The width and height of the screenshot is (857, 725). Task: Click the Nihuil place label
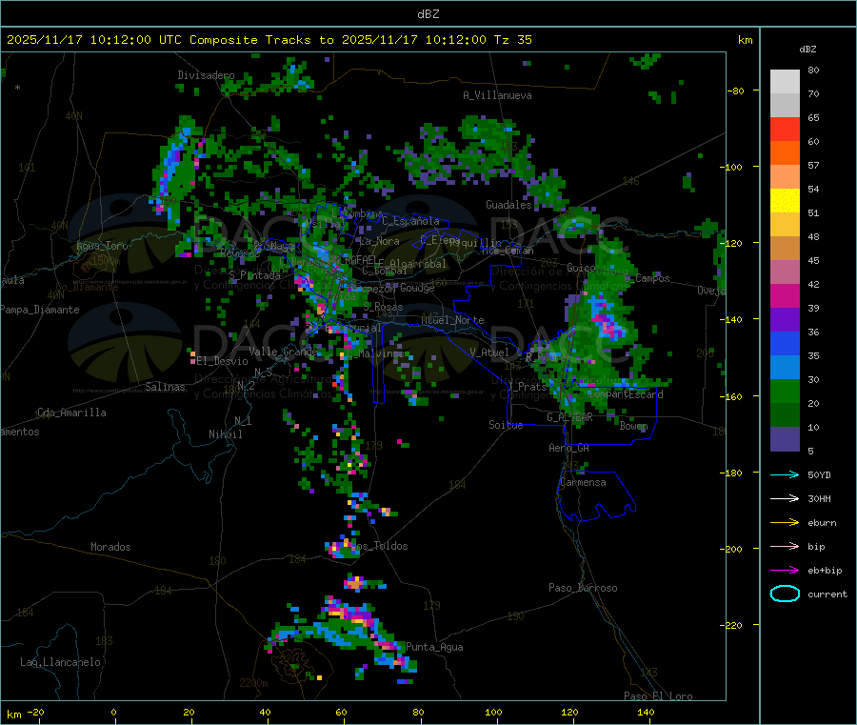coord(225,434)
